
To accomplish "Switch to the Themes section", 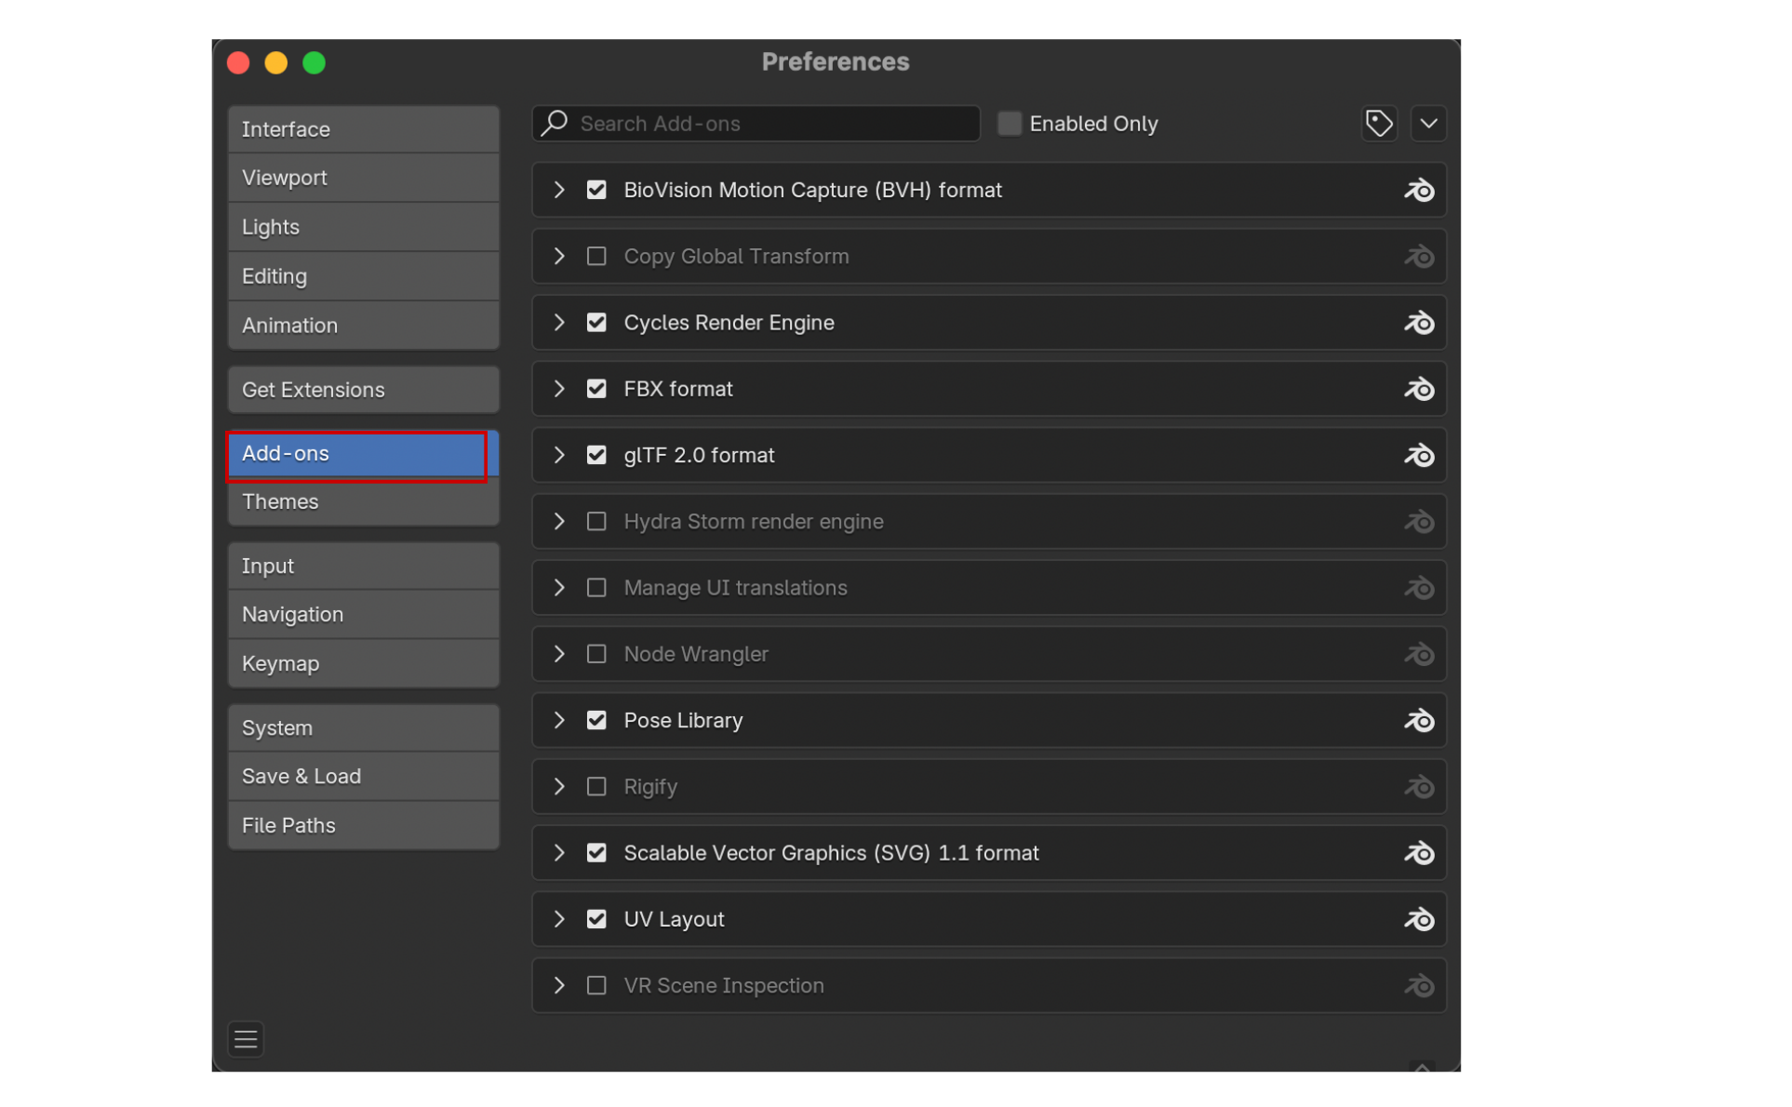I will click(363, 502).
